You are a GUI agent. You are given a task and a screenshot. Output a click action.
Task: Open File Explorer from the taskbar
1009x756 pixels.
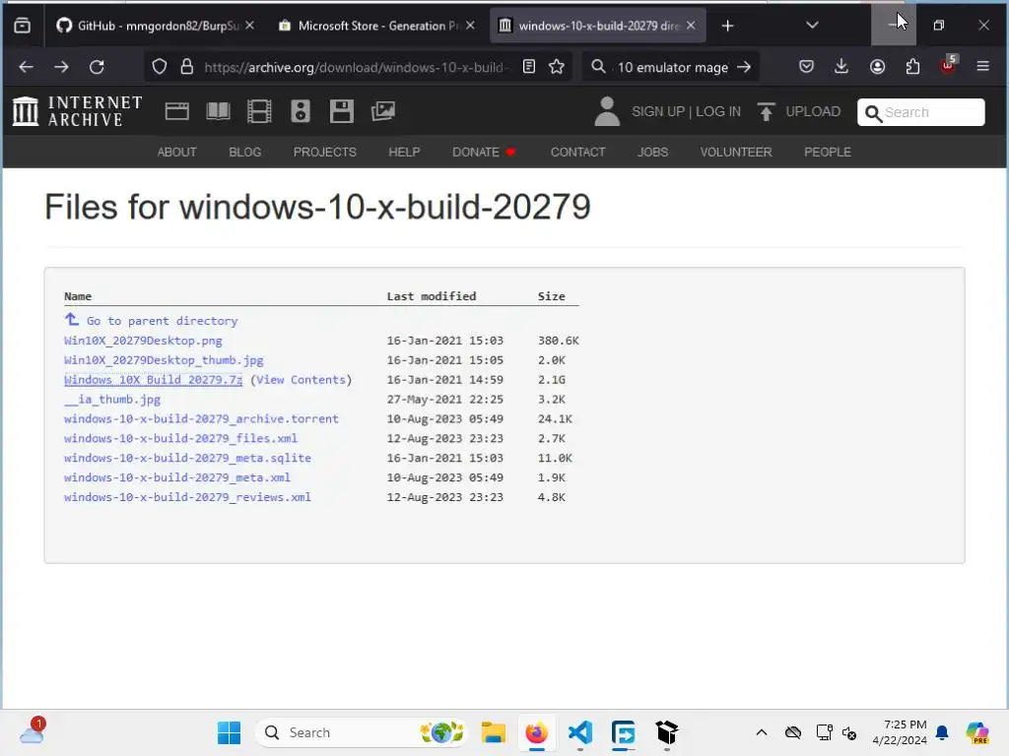click(494, 732)
